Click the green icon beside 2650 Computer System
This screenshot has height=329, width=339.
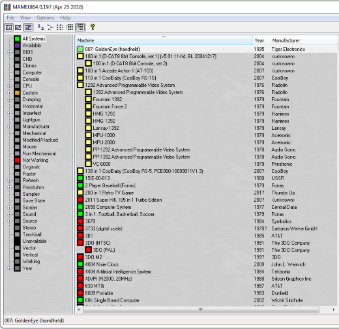coord(80,207)
